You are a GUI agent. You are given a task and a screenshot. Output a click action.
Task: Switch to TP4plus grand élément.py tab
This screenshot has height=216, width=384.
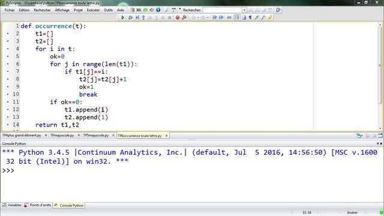click(x=22, y=135)
